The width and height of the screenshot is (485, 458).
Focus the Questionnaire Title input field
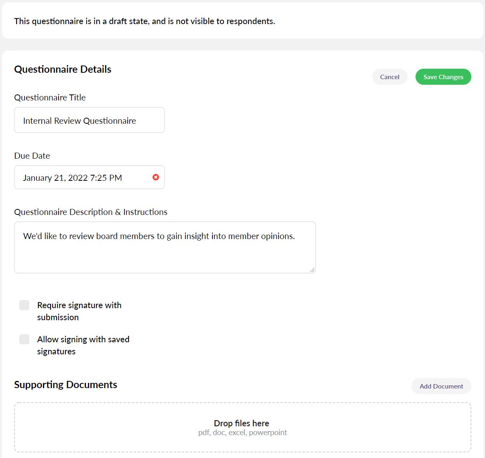click(89, 120)
